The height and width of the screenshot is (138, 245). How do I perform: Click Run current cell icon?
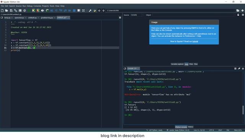[33, 10]
